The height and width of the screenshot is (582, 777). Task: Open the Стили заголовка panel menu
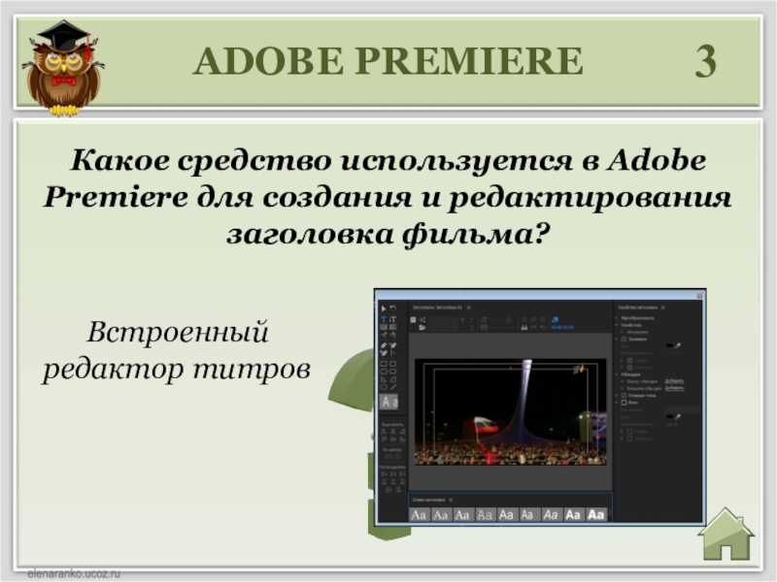point(451,500)
